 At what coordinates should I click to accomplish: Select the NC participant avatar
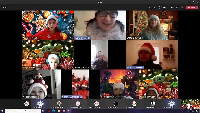click(26, 103)
